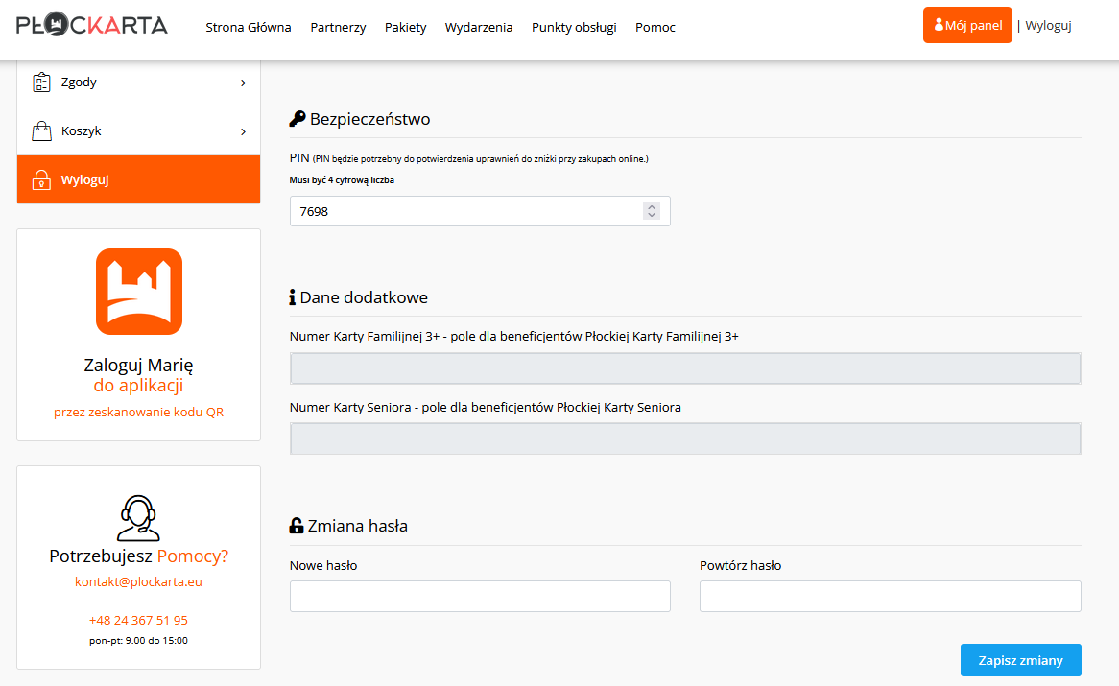Viewport: 1119px width, 686px height.
Task: Click the Wyloguj link in the header
Action: [x=1048, y=26]
